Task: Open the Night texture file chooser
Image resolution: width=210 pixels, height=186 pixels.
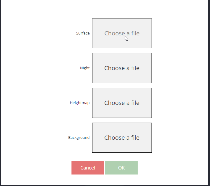Action: (x=122, y=68)
